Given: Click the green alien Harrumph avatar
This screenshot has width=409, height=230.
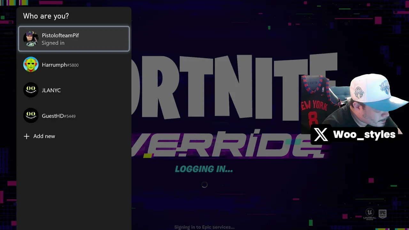Looking at the screenshot, I should [x=31, y=65].
